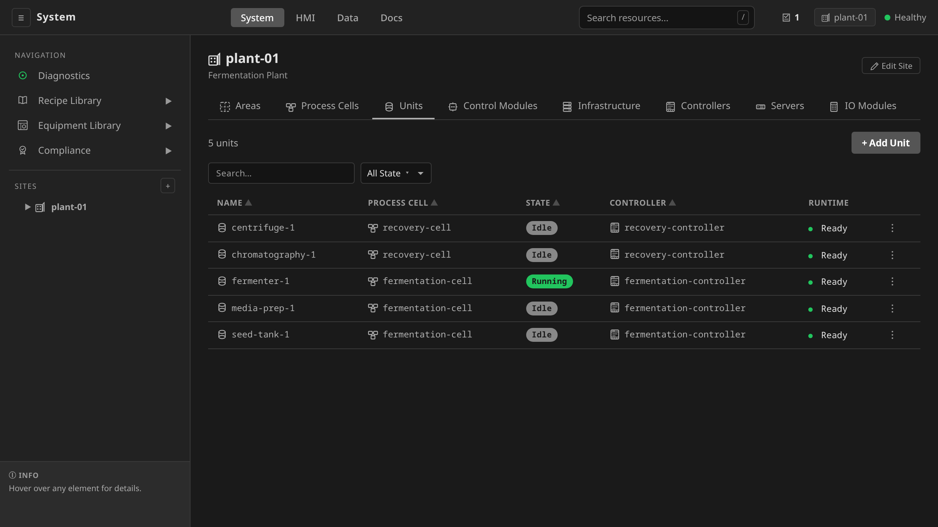Open the centrifuge-1 unit

tap(263, 228)
